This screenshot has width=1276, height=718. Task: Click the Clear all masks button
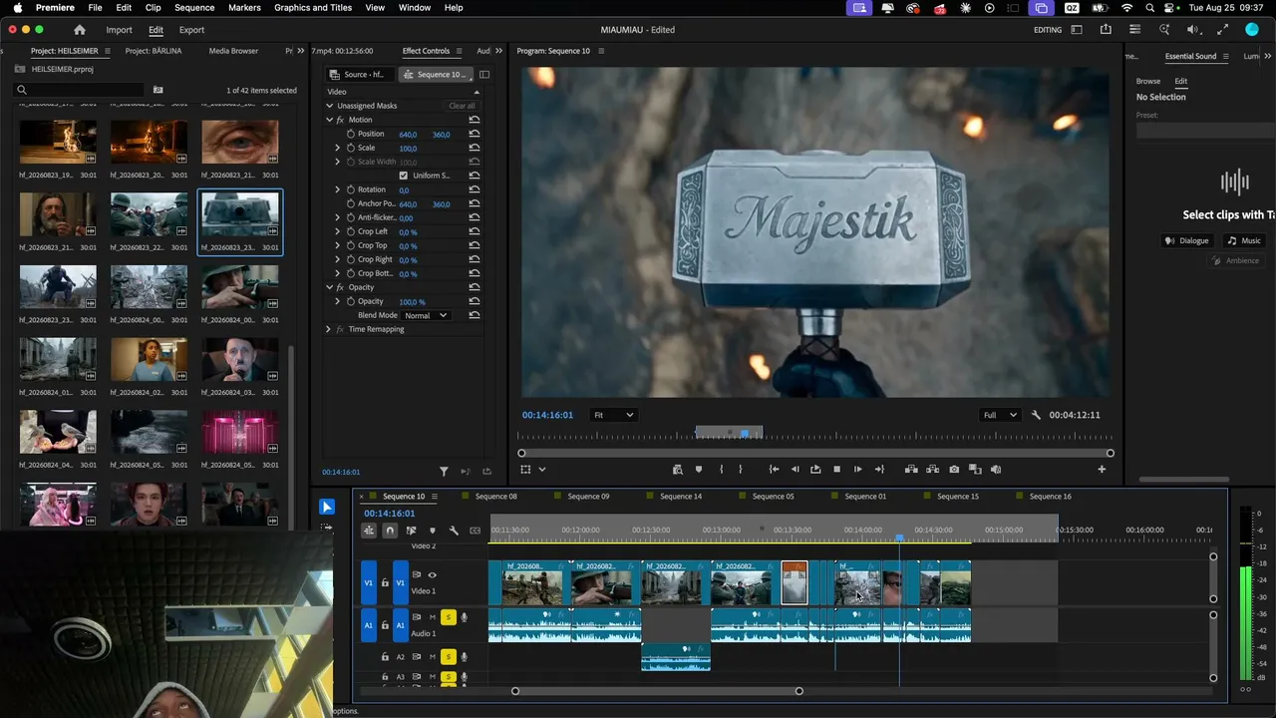(462, 106)
